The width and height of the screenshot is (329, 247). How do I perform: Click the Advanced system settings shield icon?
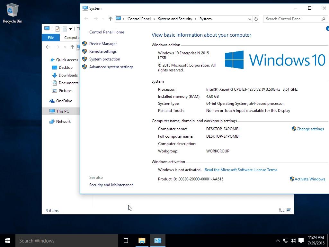(x=84, y=67)
